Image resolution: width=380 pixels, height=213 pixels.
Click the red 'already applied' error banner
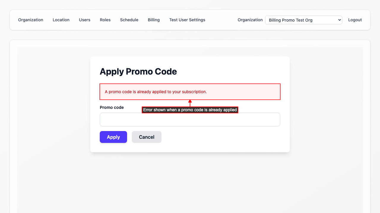coord(190,92)
